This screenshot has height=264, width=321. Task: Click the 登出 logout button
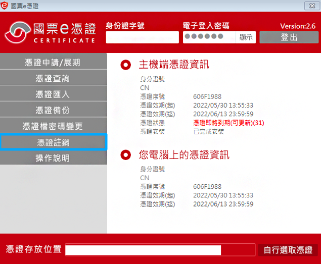tap(289, 37)
